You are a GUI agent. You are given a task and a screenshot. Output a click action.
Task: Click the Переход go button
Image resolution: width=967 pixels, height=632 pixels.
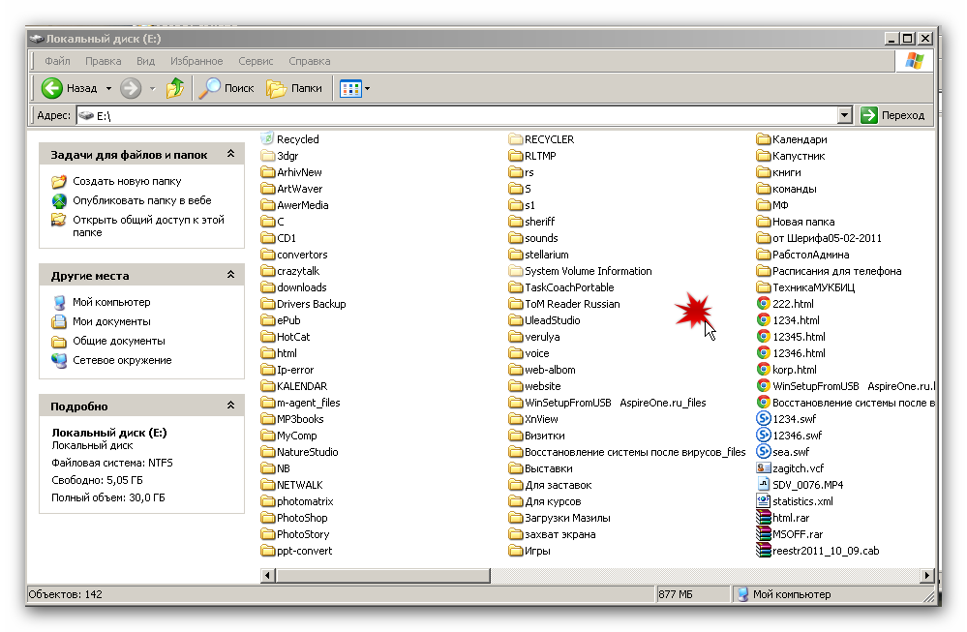click(892, 115)
